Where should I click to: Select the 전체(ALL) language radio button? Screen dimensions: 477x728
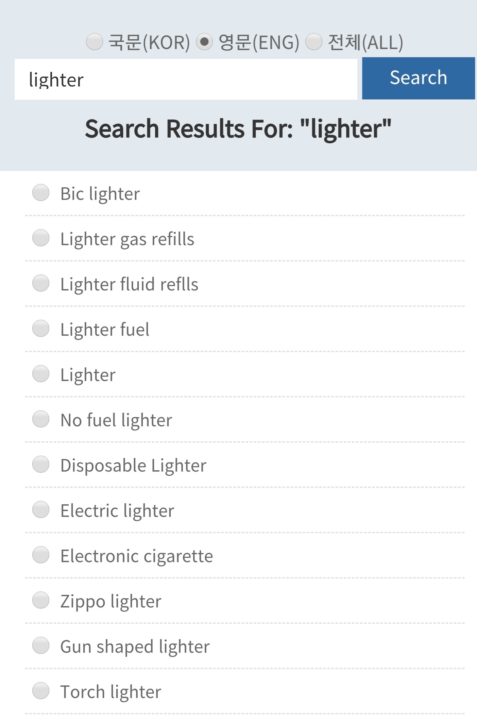(313, 42)
